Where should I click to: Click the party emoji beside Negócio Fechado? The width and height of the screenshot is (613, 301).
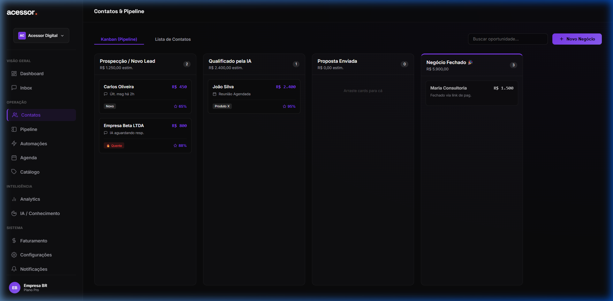(x=470, y=62)
